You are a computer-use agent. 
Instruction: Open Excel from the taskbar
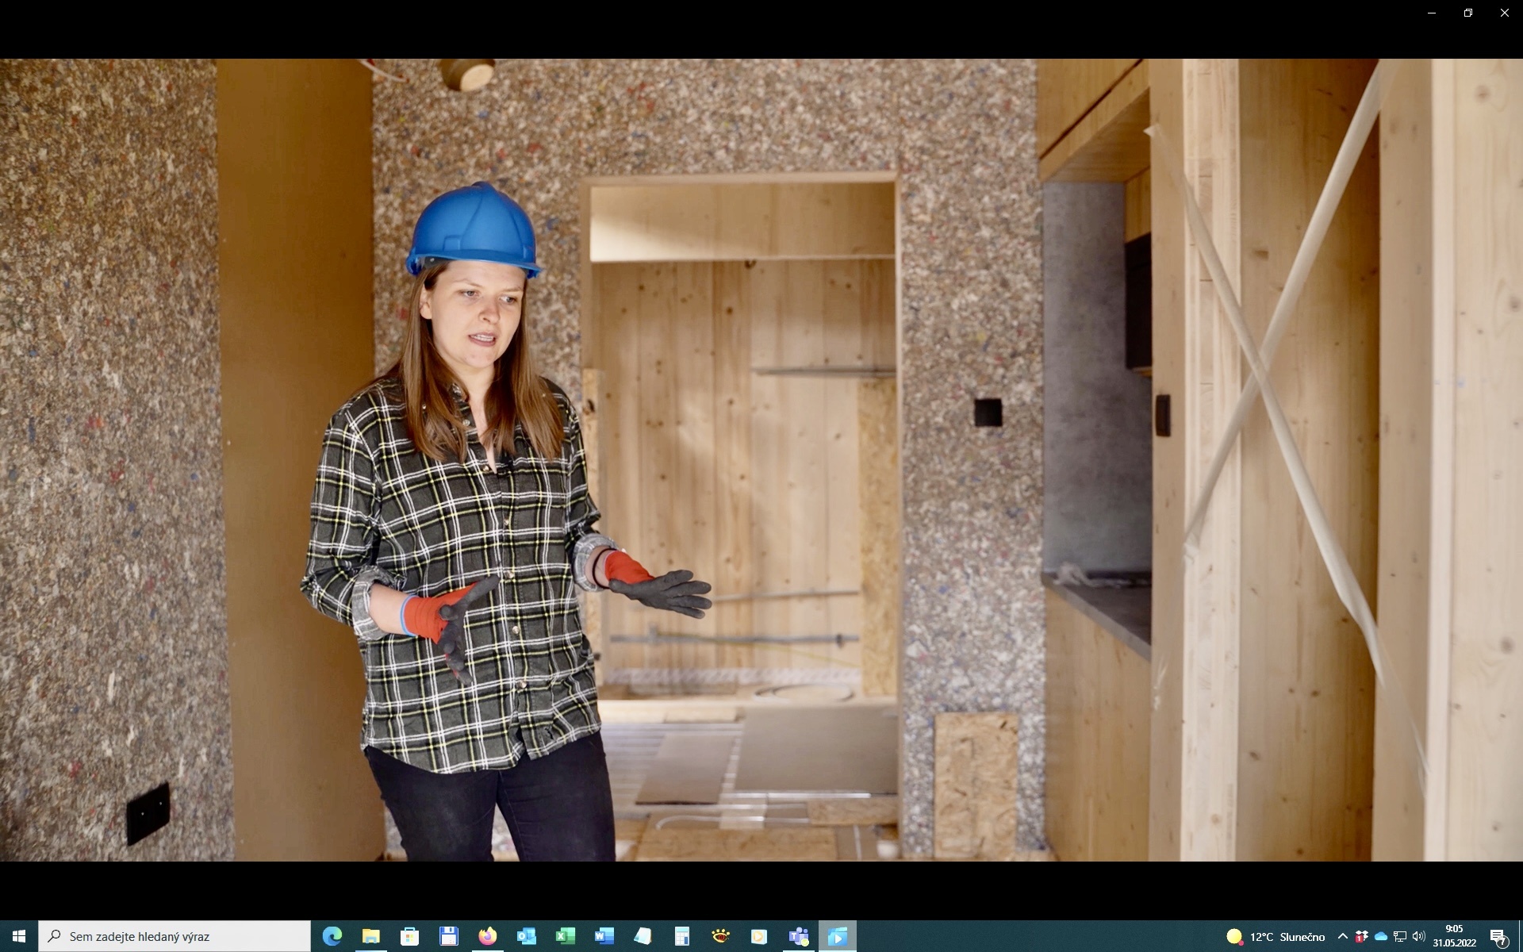tap(566, 936)
